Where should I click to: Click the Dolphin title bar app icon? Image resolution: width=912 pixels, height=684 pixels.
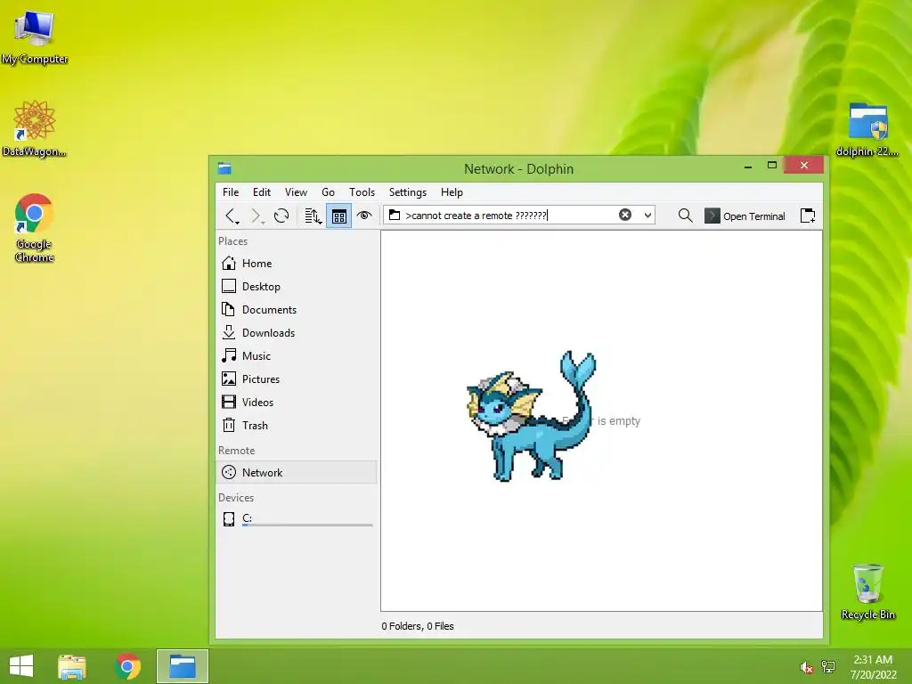pyautogui.click(x=224, y=168)
